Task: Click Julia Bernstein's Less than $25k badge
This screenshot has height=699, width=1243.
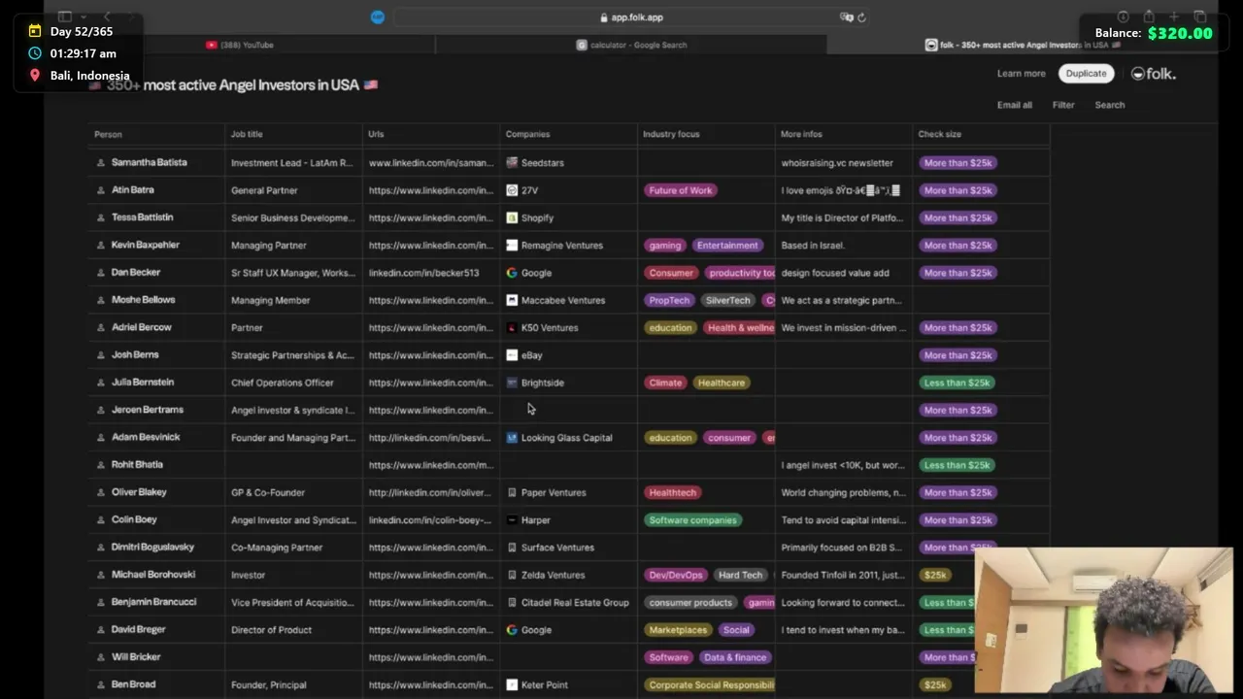Action: 957,383
